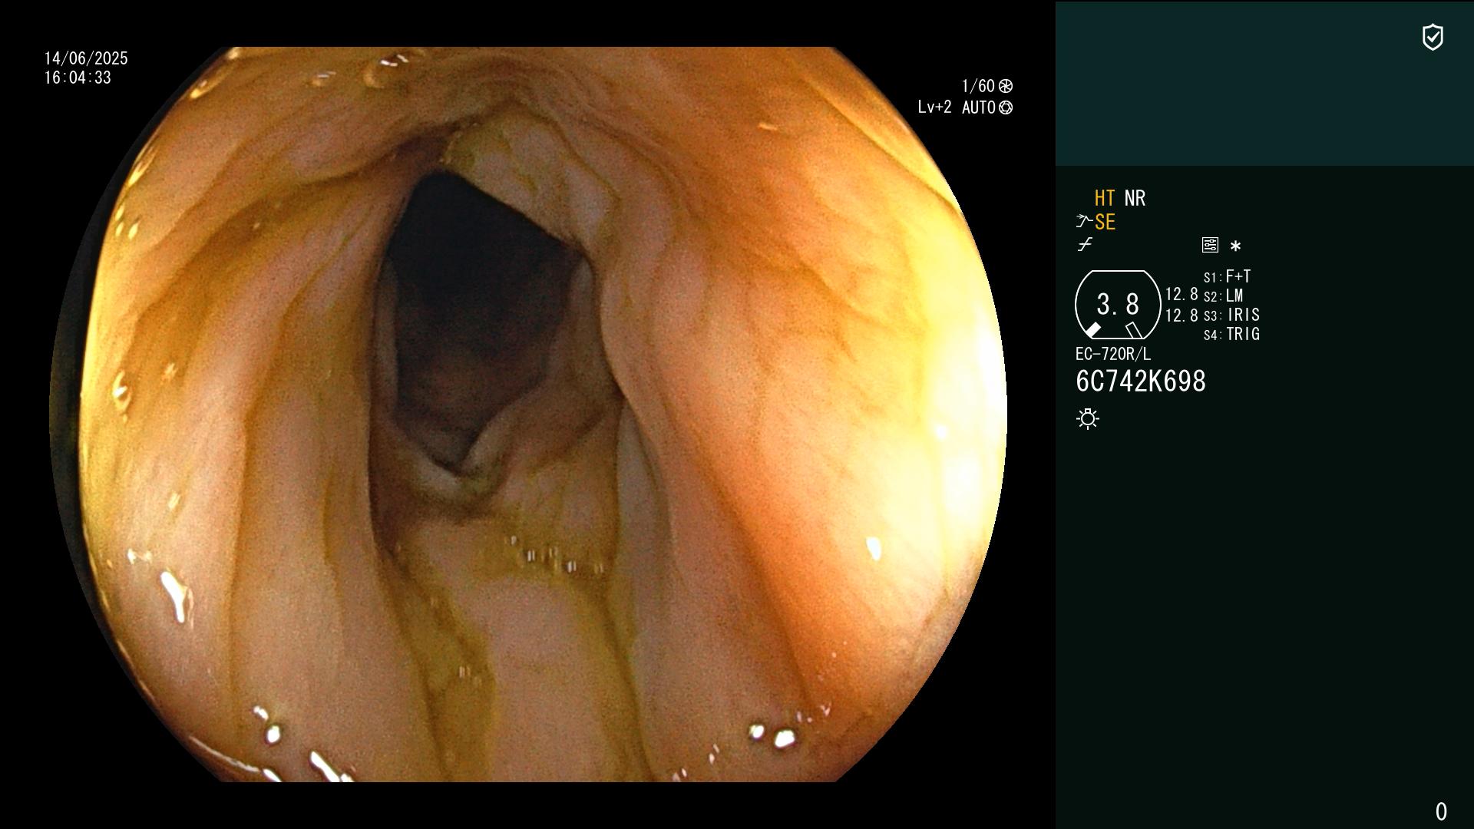Select the S4: TRIG switch assignment
Image resolution: width=1474 pixels, height=829 pixels.
coord(1232,334)
